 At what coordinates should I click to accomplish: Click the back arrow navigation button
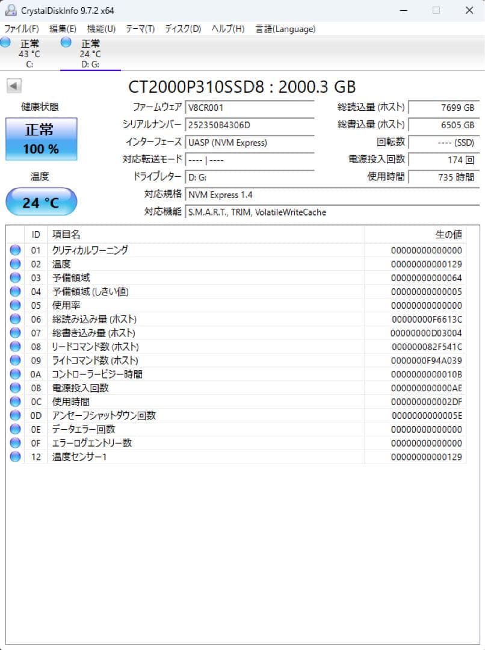pos(14,85)
